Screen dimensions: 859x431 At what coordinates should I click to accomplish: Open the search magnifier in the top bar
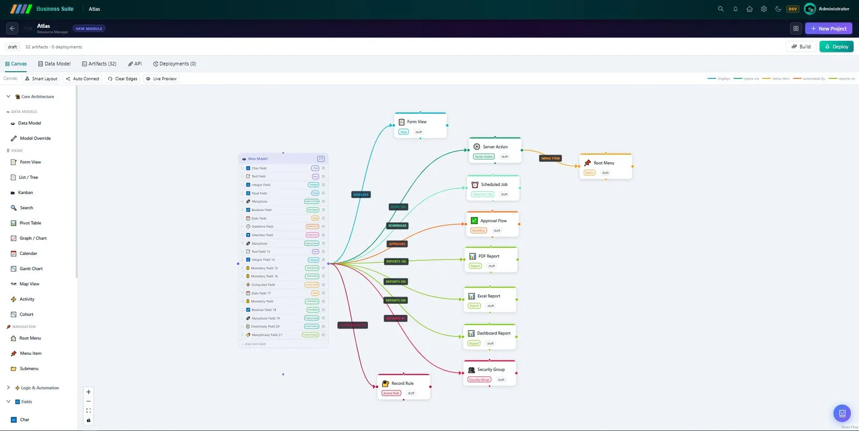720,9
